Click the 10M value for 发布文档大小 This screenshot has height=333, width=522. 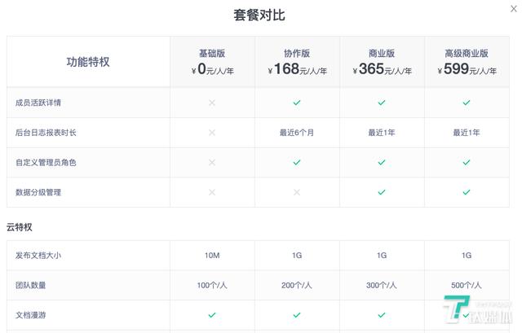click(x=212, y=255)
